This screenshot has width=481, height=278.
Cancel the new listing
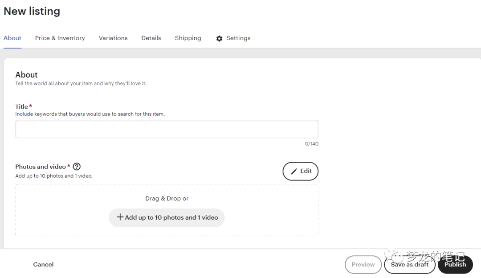point(43,264)
